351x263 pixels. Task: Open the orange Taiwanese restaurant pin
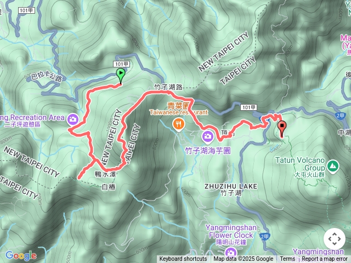(179, 125)
